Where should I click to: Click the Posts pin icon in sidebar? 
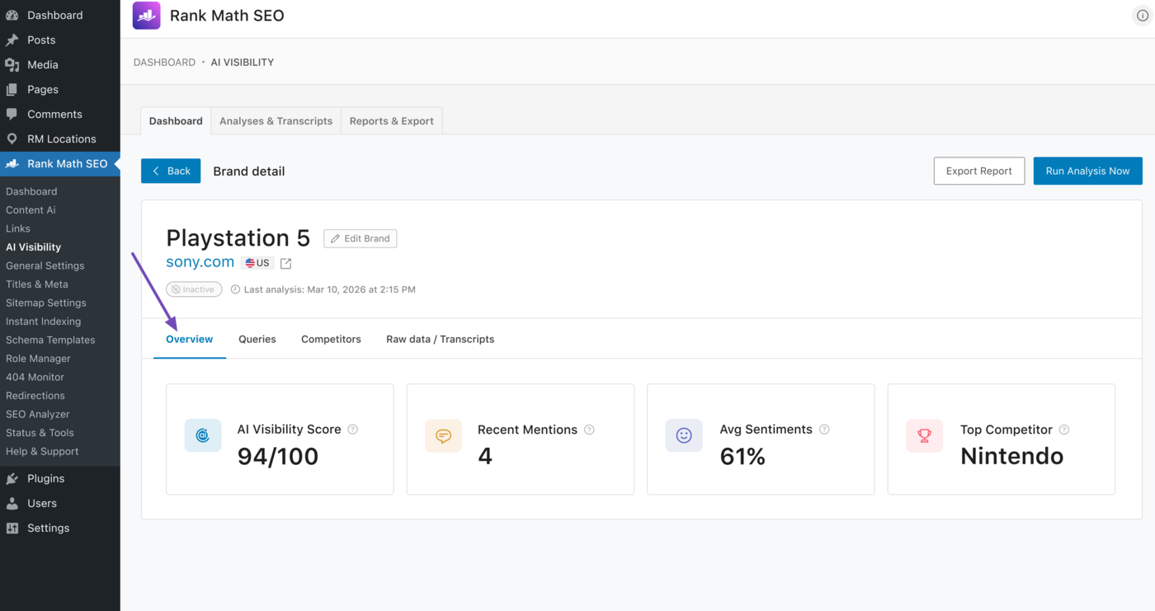[x=12, y=40]
